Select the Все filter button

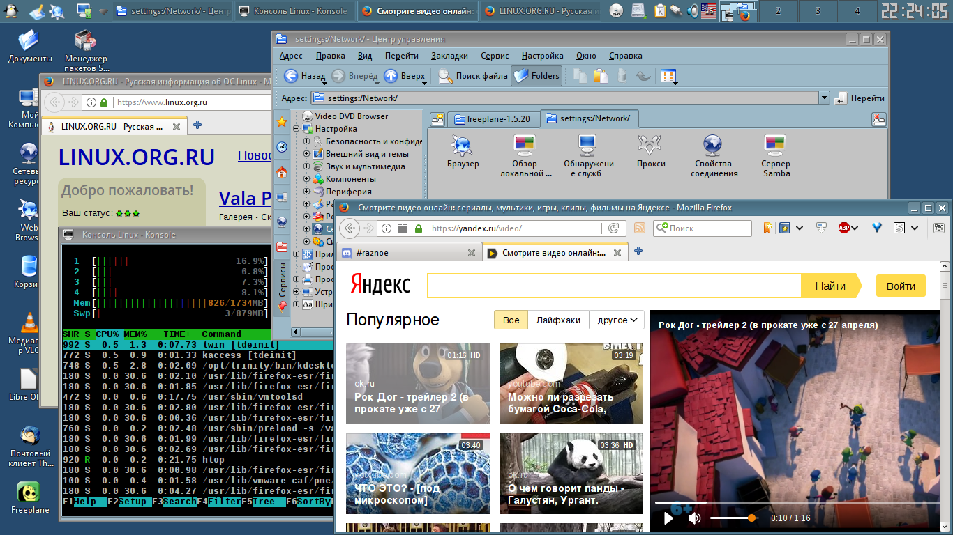click(x=511, y=320)
